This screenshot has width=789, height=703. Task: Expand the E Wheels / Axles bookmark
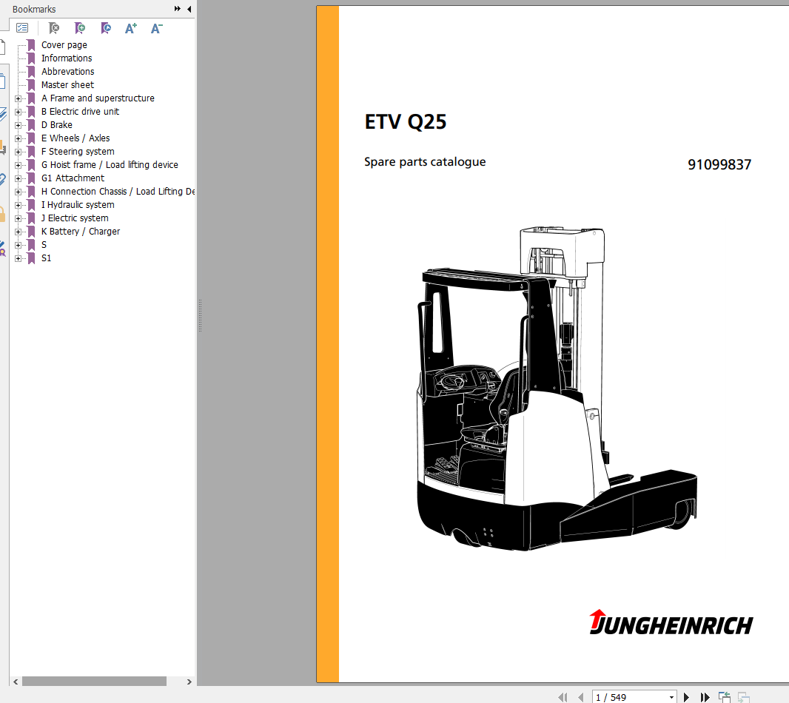(x=18, y=138)
